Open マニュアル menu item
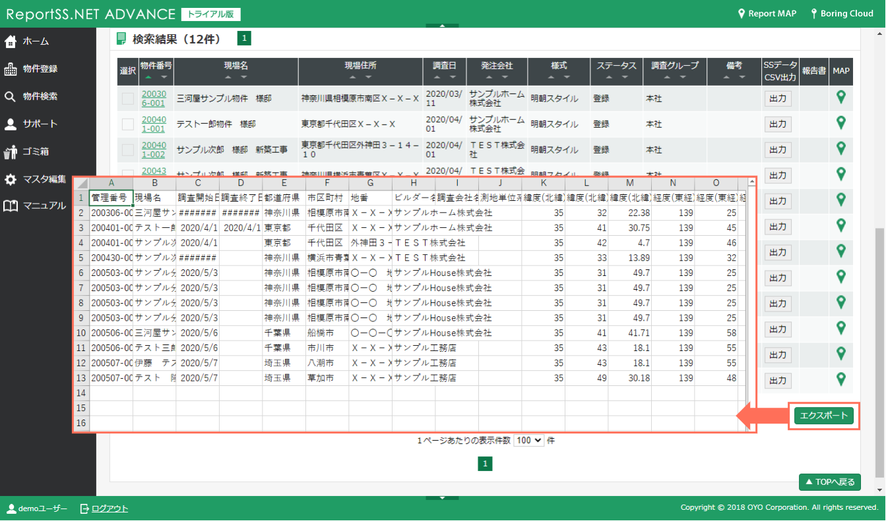 tap(44, 206)
